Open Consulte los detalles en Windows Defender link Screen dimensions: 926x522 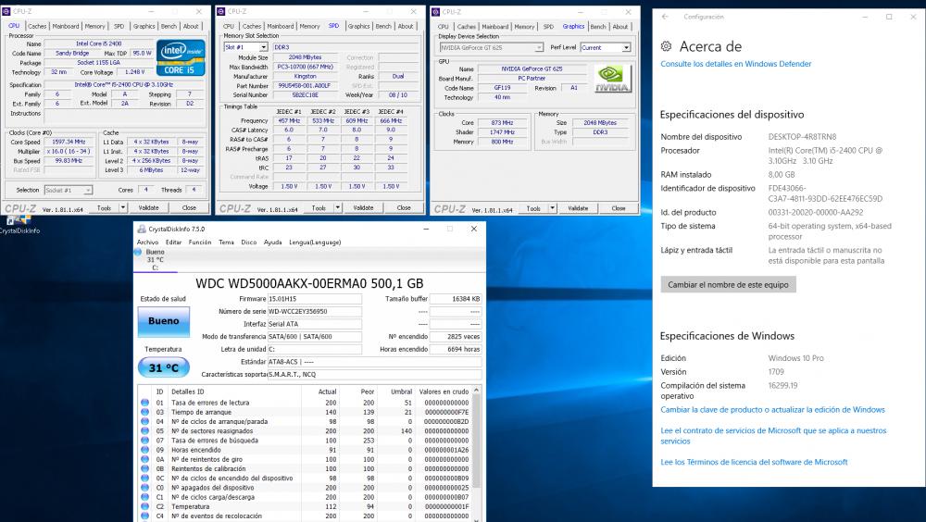[x=736, y=64]
